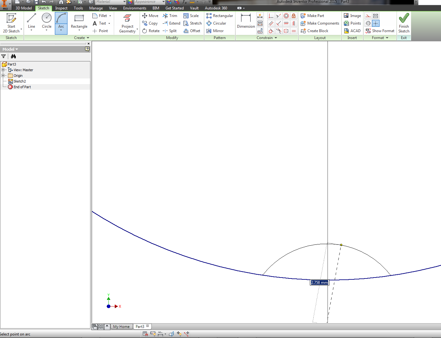
Task: Toggle Dimension Input in status bar
Action: click(161, 334)
